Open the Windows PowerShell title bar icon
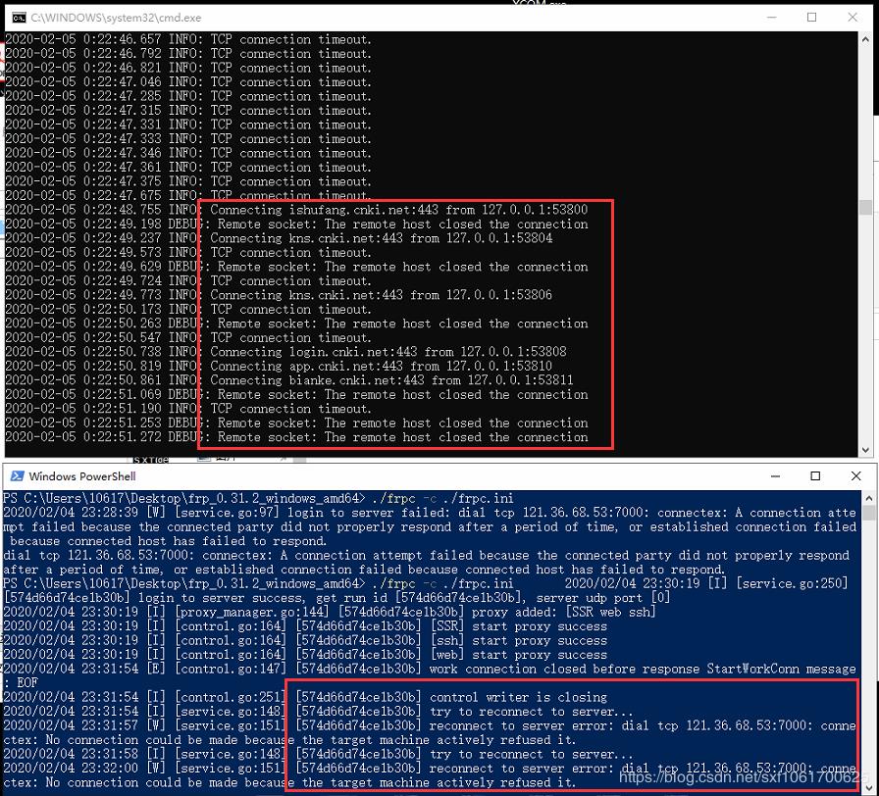Screen dimensions: 879x796 [x=16, y=476]
